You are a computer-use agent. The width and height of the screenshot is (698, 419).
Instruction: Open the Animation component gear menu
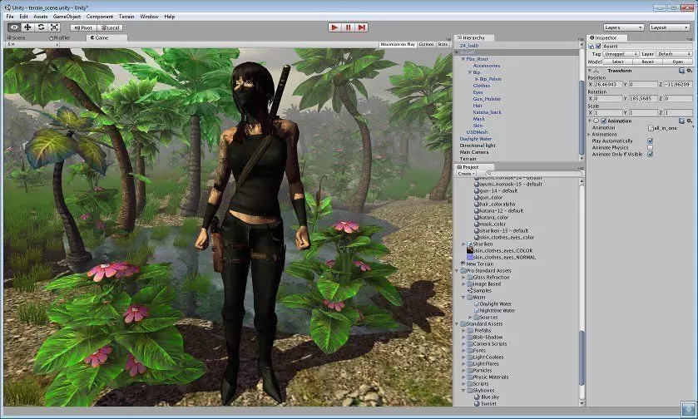point(689,121)
